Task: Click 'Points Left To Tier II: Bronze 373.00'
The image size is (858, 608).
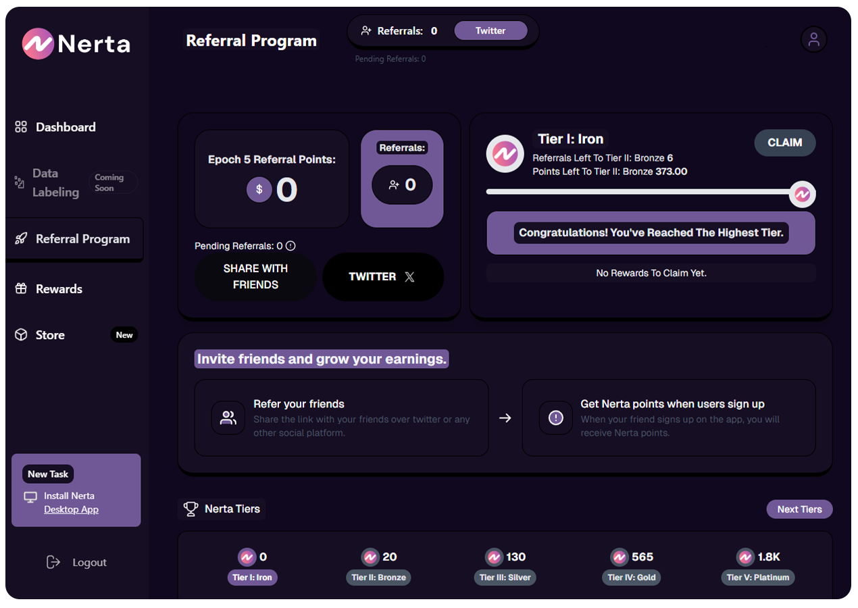Action: click(x=610, y=172)
